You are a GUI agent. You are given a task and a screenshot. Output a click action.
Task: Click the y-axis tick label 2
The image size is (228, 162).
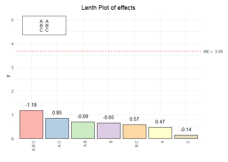click(12, 91)
